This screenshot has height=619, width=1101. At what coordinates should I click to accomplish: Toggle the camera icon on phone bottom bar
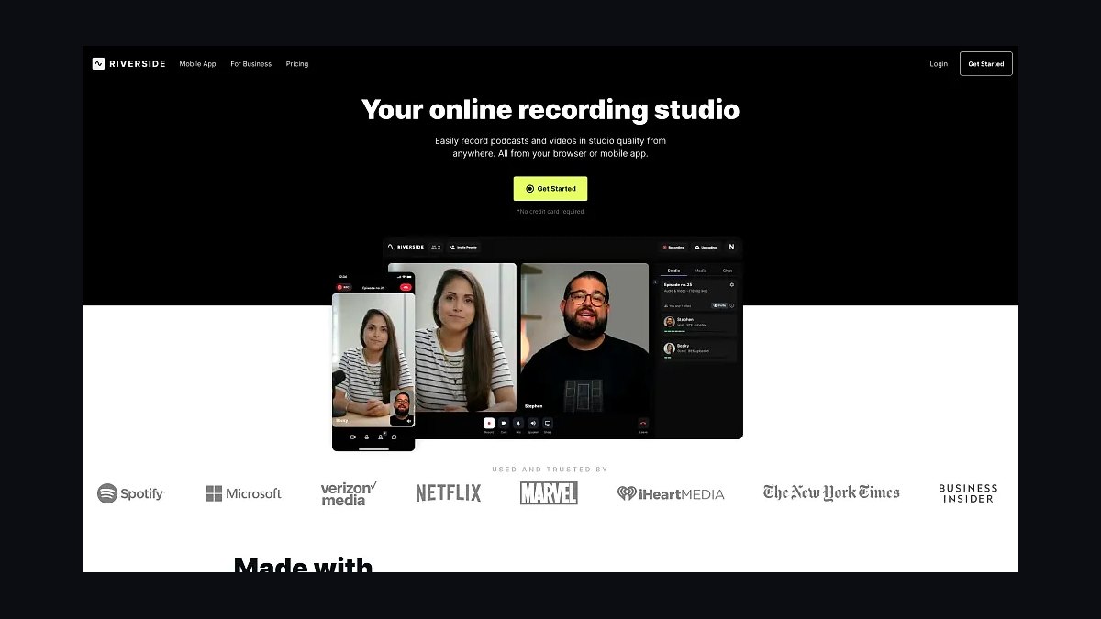click(352, 437)
